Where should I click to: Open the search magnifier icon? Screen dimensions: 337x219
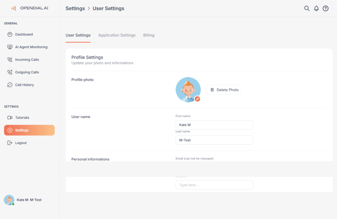307,8
